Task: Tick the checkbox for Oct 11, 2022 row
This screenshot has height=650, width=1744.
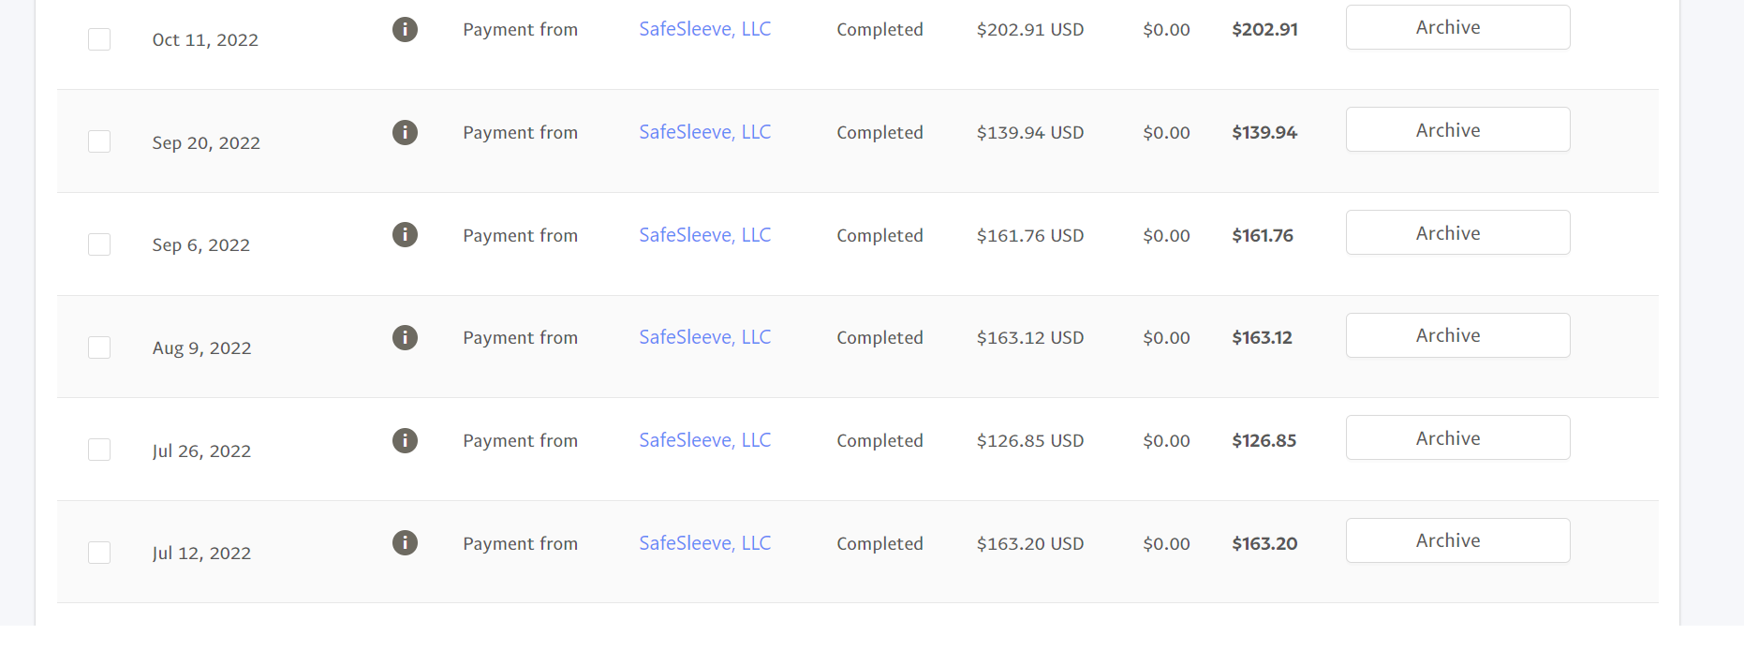Action: 99,39
